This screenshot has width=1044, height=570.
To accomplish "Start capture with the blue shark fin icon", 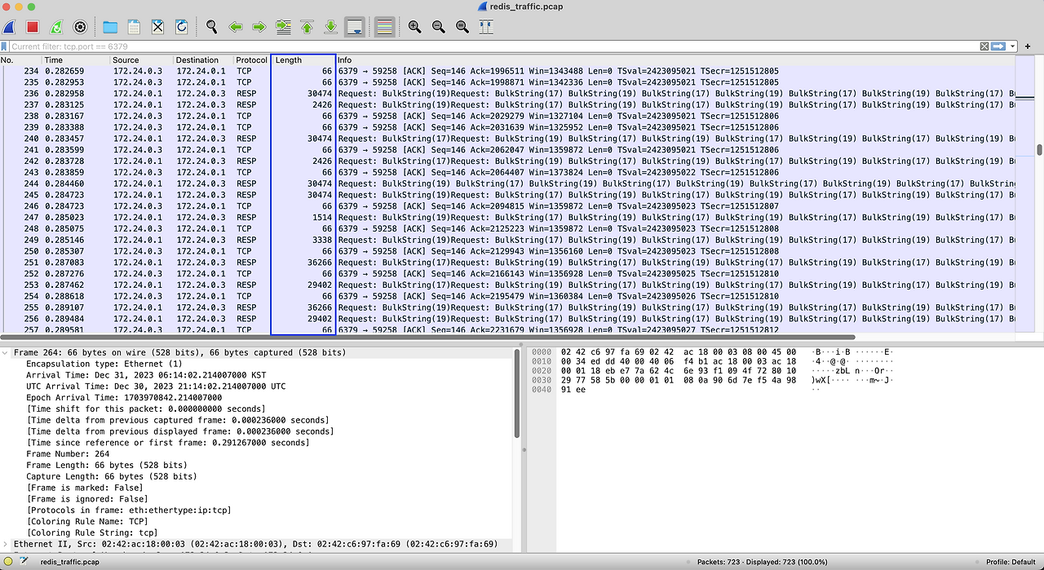I will [9, 27].
